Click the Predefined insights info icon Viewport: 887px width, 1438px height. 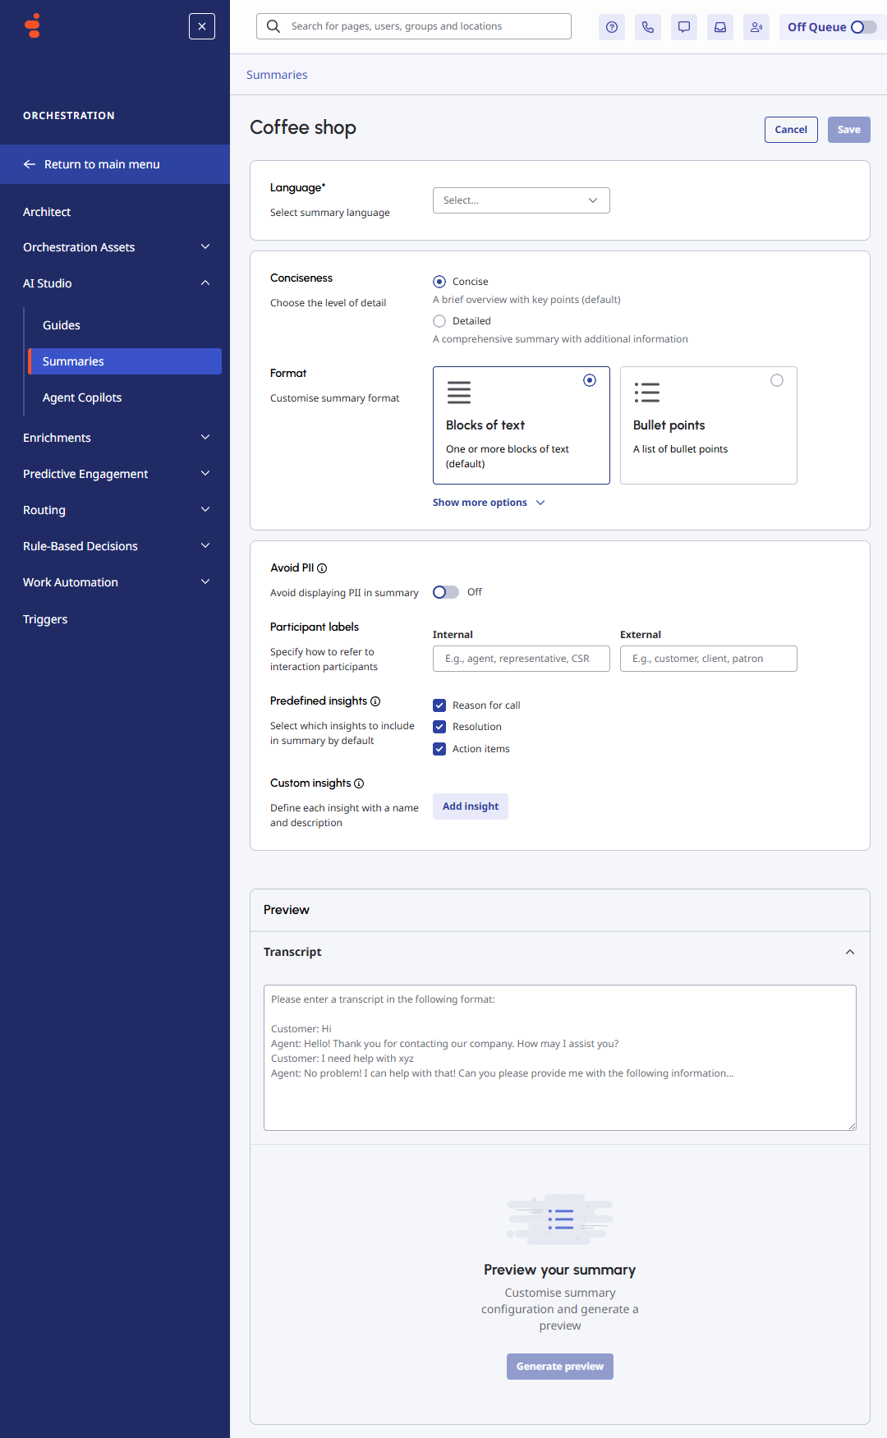pos(375,701)
